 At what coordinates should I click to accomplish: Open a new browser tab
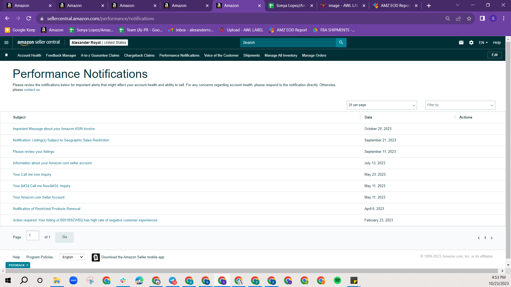(x=429, y=6)
